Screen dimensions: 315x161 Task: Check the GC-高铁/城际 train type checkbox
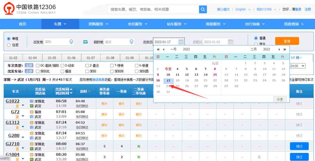(38, 66)
